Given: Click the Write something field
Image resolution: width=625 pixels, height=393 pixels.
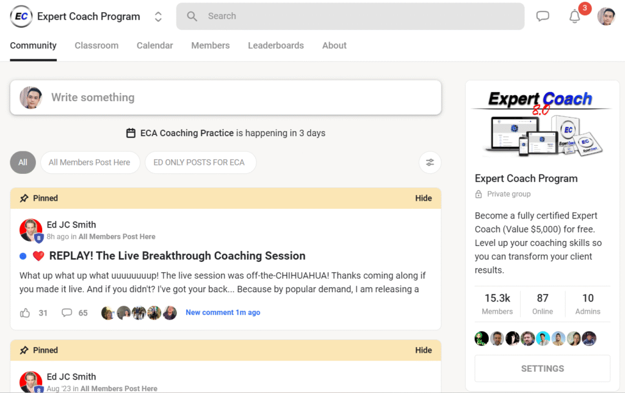Looking at the screenshot, I should point(226,98).
